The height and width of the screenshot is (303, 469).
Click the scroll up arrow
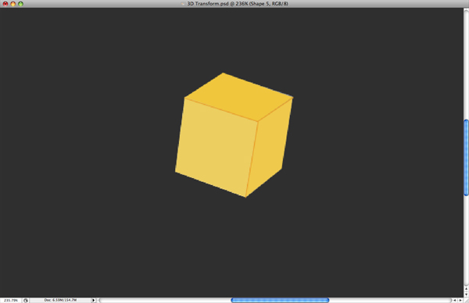pos(466,289)
